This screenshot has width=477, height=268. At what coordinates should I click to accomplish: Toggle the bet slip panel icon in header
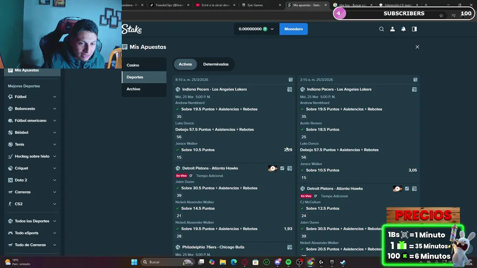tap(414, 29)
